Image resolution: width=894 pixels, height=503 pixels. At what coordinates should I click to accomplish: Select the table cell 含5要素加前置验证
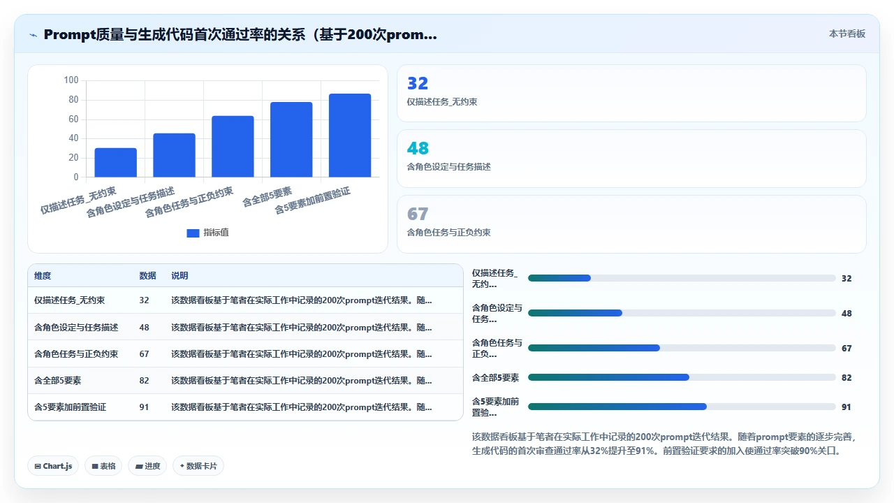click(70, 407)
